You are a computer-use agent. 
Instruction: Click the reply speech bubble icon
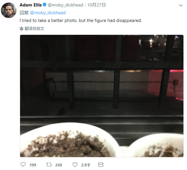click(23, 165)
